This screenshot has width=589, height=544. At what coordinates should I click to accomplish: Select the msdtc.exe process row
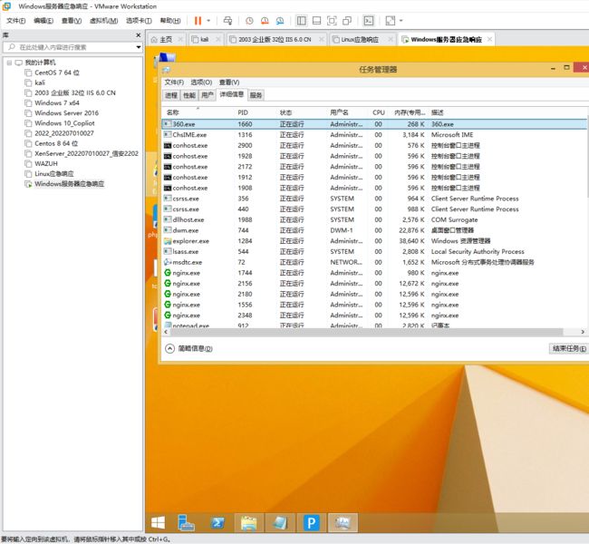(x=374, y=262)
